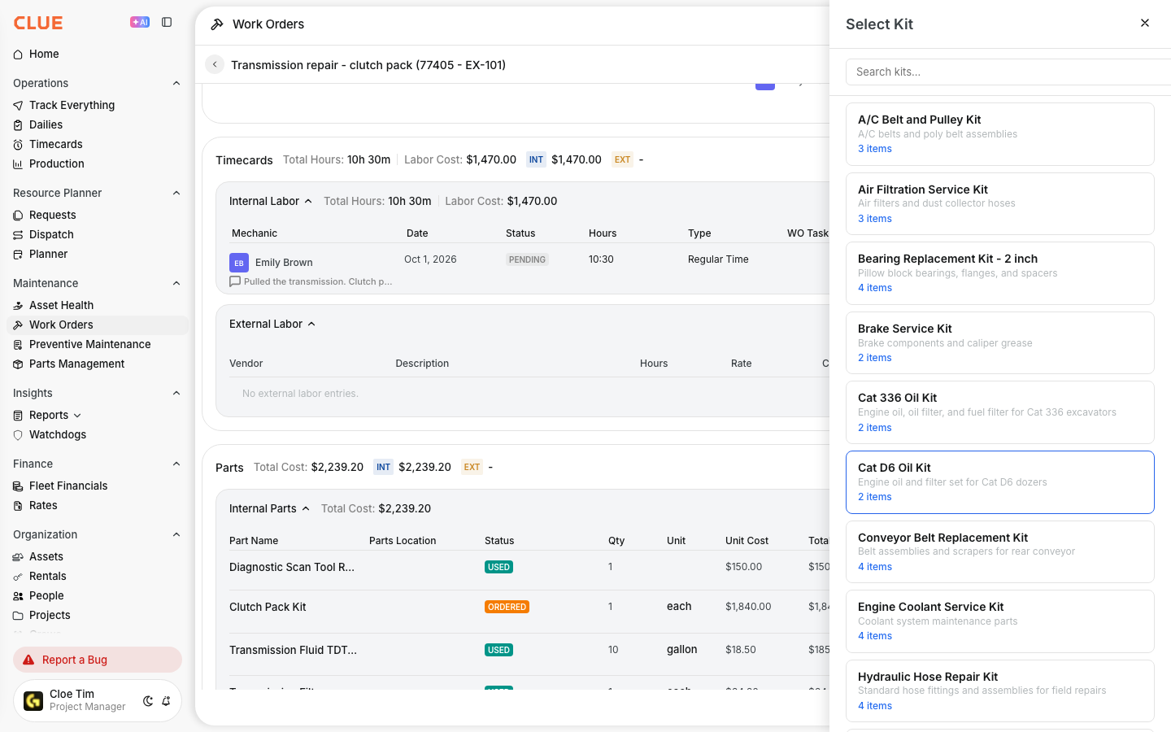Screen dimensions: 1171x732
Task: Toggle dark mode moon icon
Action: (x=148, y=701)
